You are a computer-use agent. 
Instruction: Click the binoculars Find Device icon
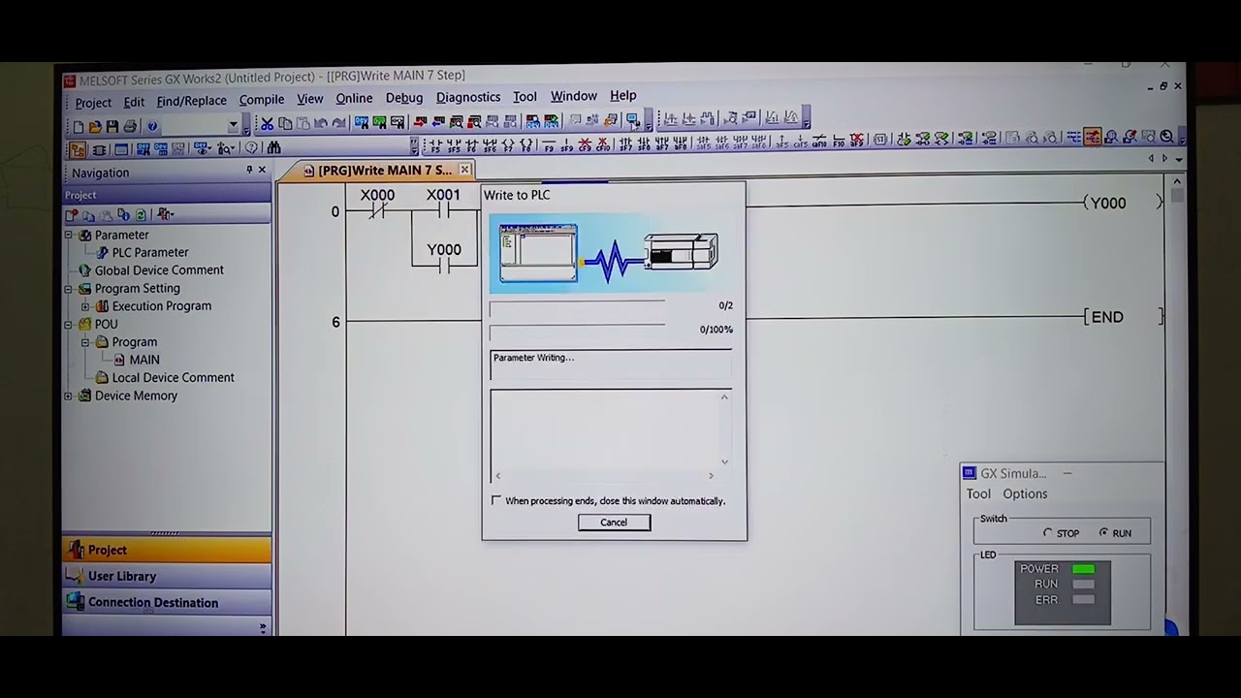click(x=274, y=148)
